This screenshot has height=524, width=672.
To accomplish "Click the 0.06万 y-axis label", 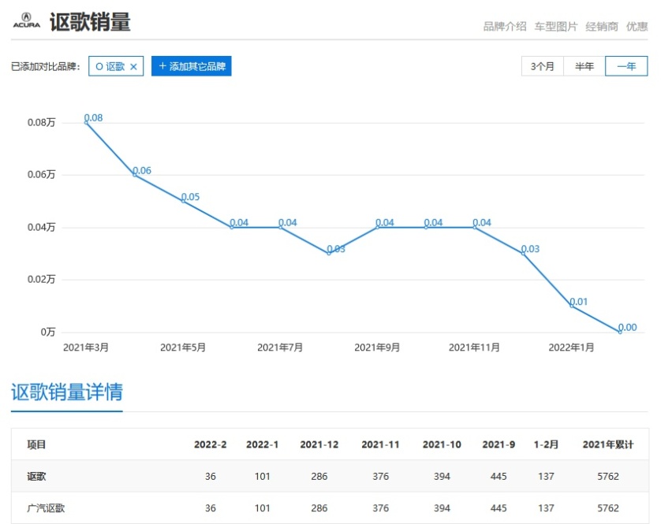I will point(42,175).
